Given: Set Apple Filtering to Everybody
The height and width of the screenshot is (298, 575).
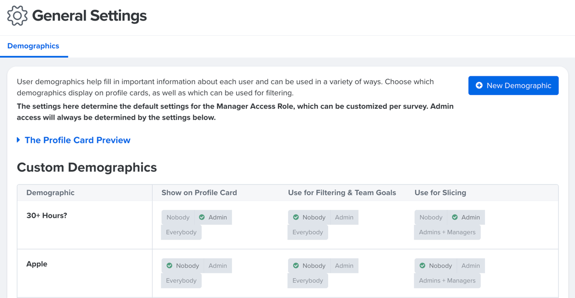Looking at the screenshot, I should pos(308,281).
